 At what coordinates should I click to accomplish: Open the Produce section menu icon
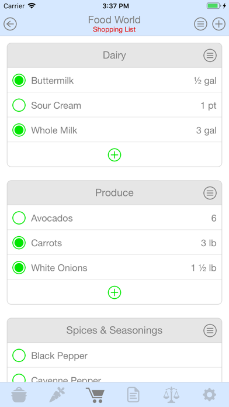click(210, 193)
